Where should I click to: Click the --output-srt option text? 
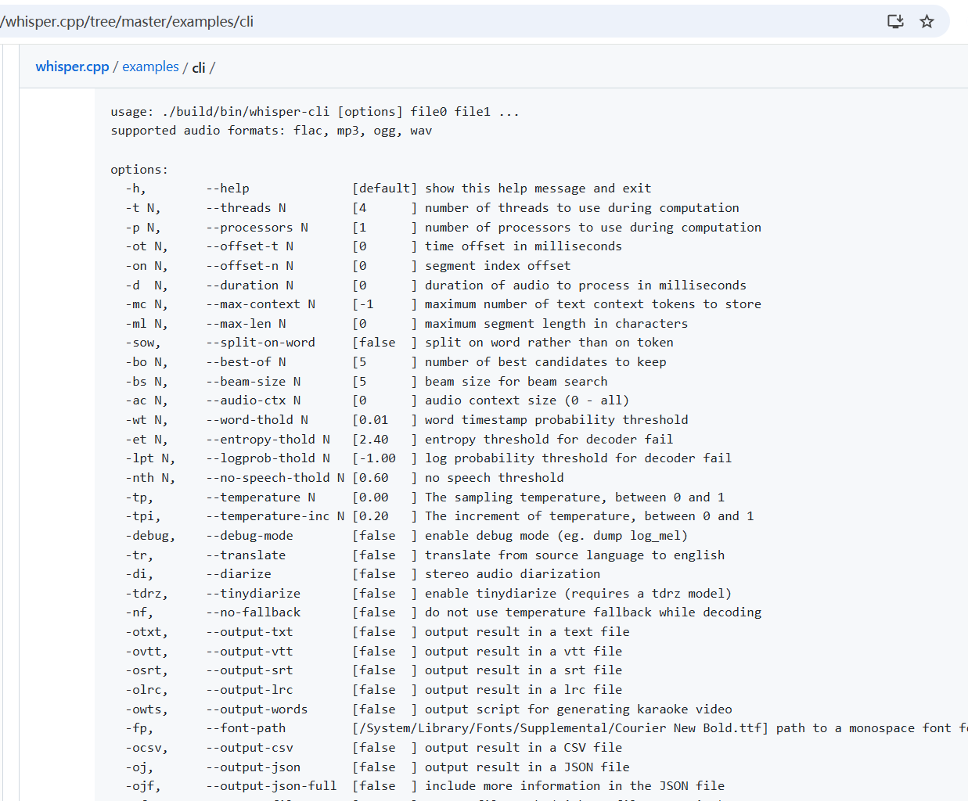tap(250, 670)
